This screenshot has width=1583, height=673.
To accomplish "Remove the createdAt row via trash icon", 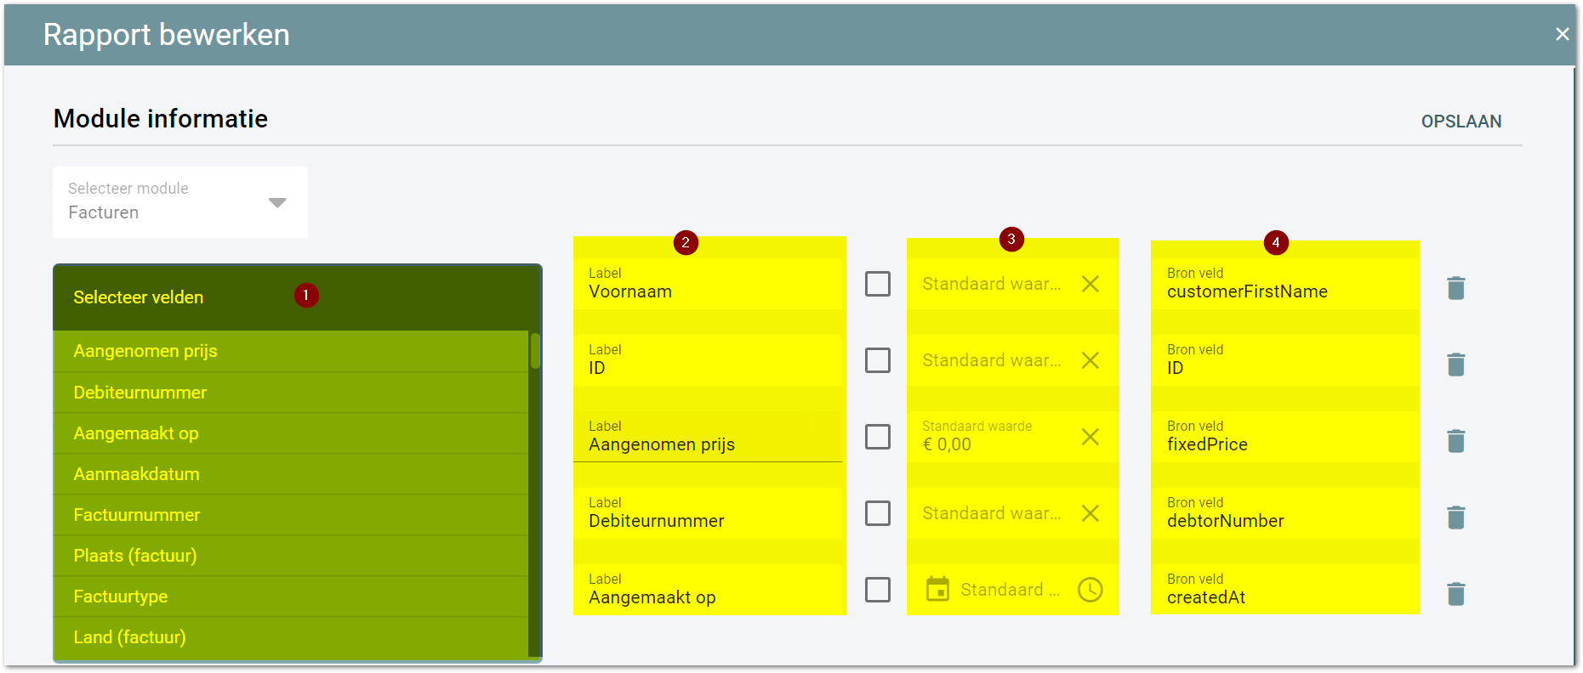I will (1455, 594).
